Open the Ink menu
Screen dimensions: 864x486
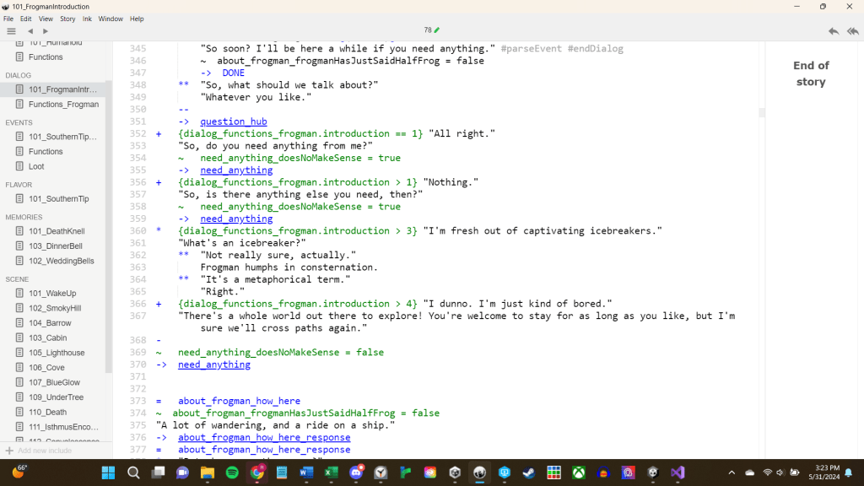[x=87, y=19]
